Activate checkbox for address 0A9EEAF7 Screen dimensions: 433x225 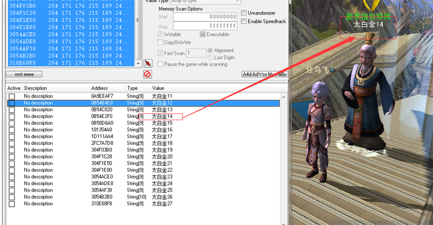pos(12,96)
